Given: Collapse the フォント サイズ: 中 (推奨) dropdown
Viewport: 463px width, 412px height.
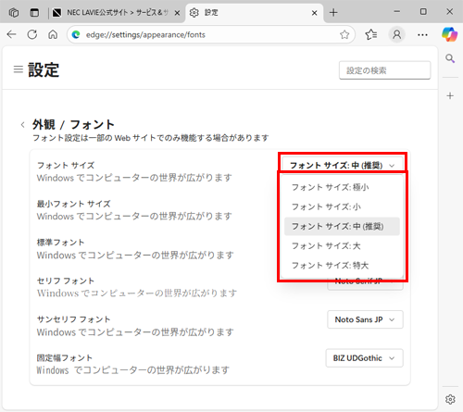Looking at the screenshot, I should (343, 166).
